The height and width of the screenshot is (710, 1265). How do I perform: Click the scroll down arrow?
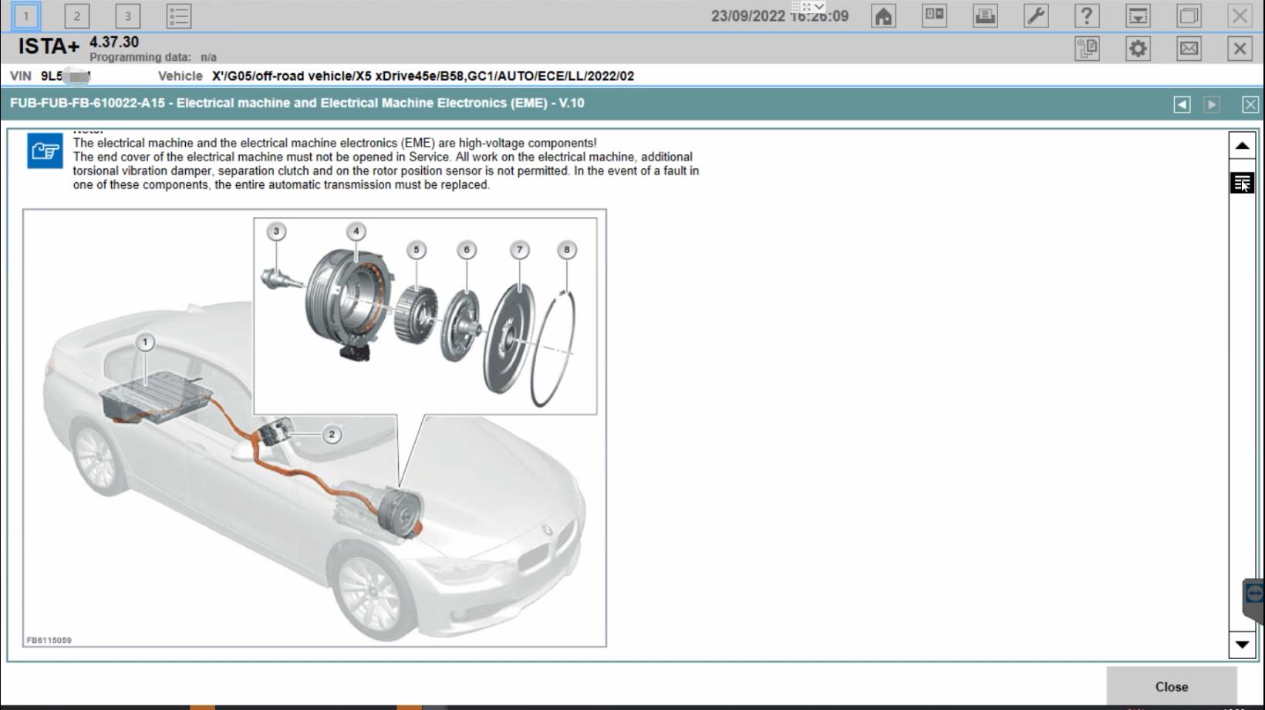(x=1242, y=644)
